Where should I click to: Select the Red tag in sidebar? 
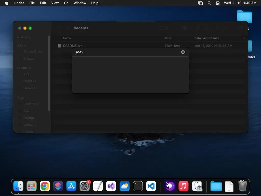coord(26,111)
